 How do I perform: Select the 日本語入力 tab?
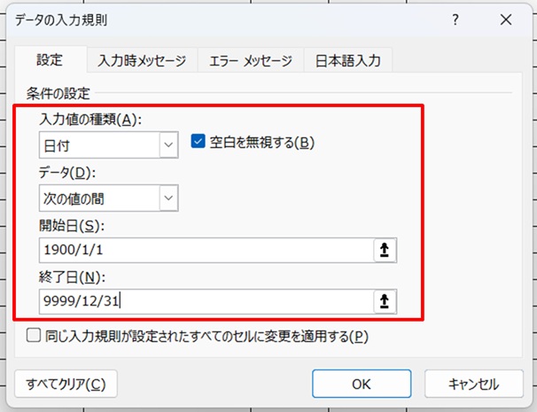point(348,61)
